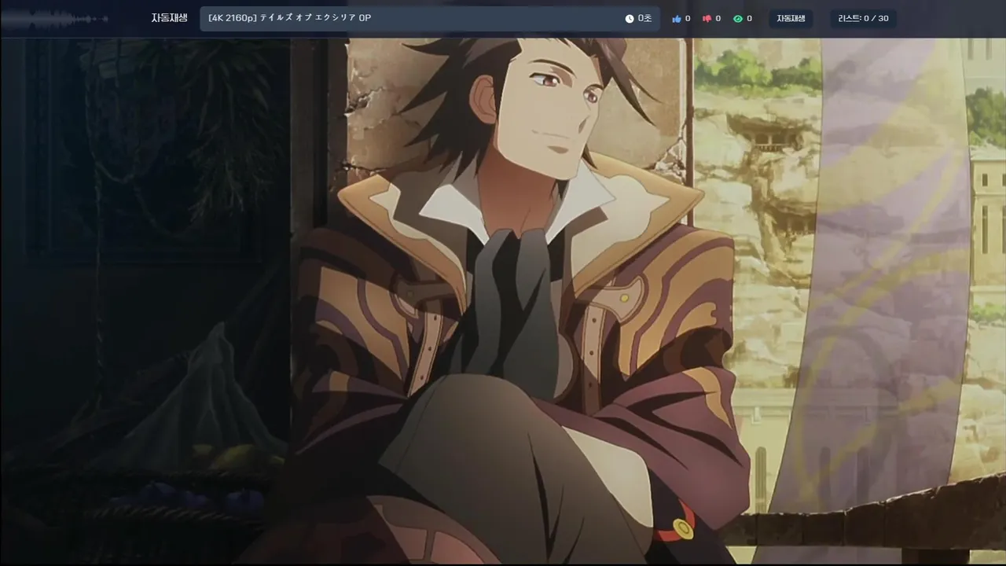Click the clock icon beside 0초
The image size is (1006, 566).
pos(630,18)
